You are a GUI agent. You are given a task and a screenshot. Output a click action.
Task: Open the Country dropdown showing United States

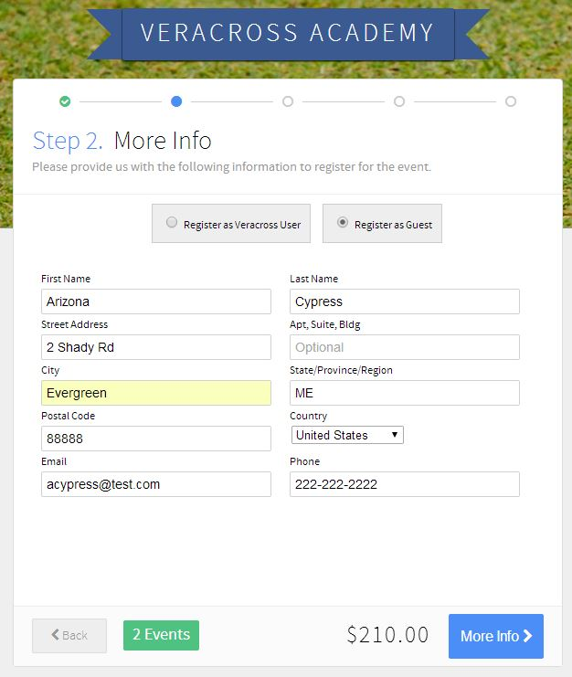pos(347,436)
